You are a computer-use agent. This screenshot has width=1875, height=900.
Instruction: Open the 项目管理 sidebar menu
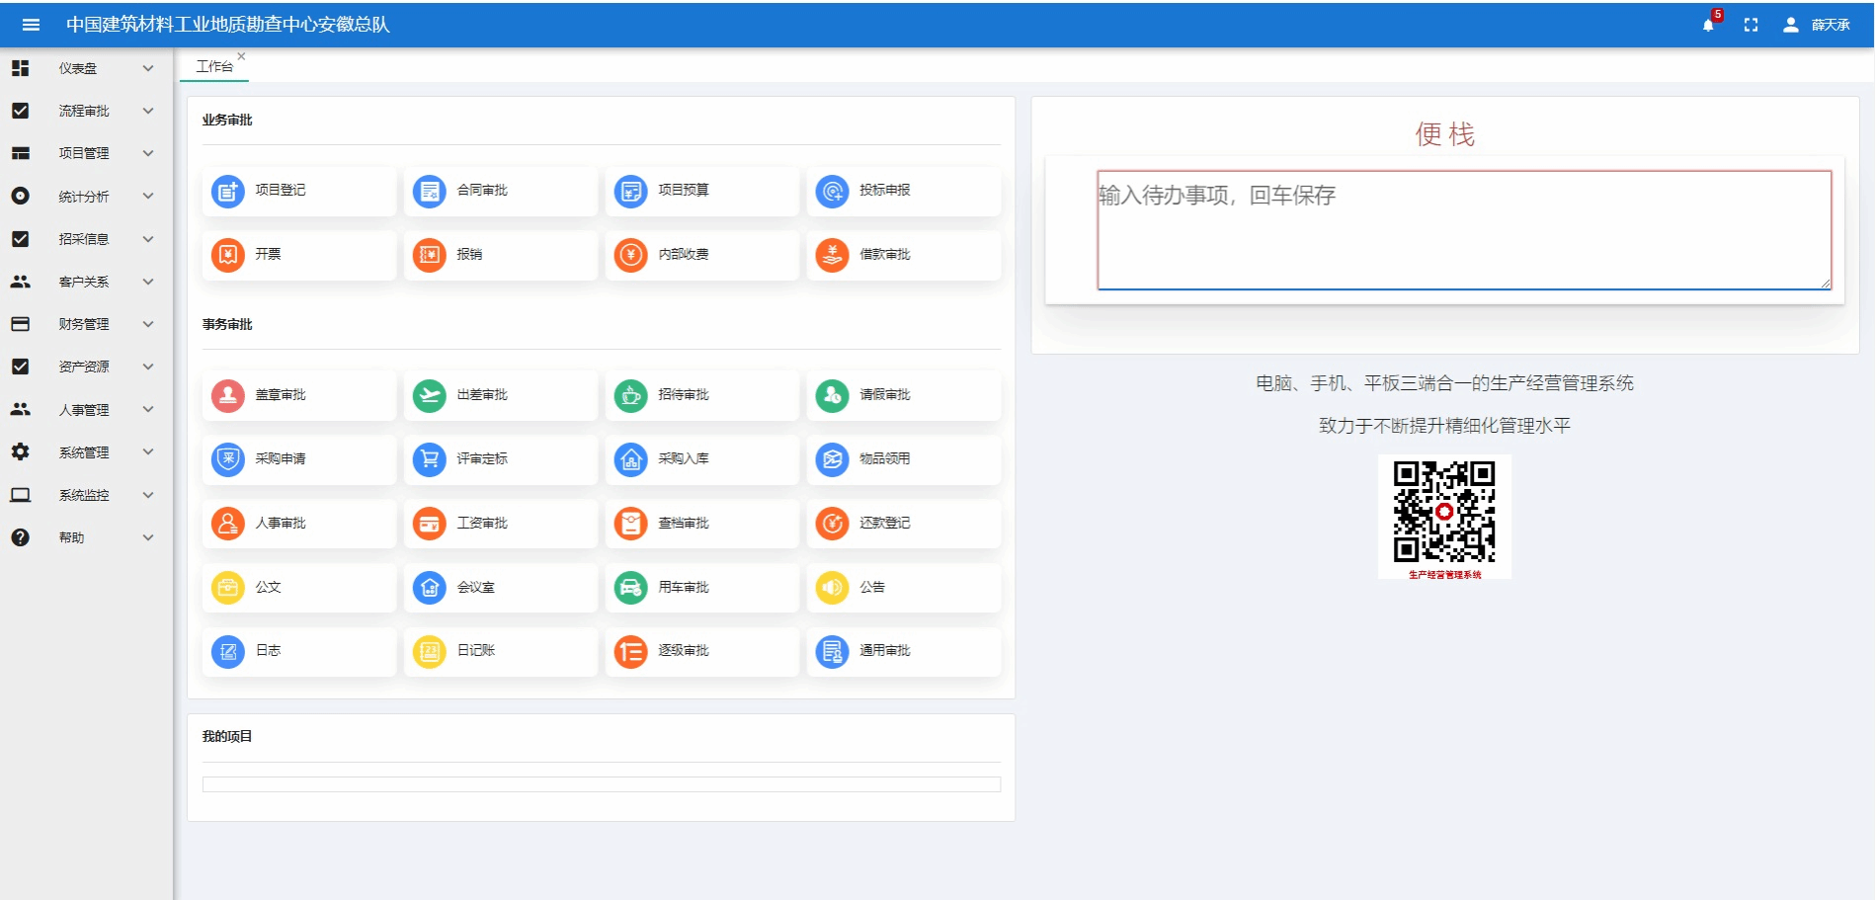[x=84, y=153]
